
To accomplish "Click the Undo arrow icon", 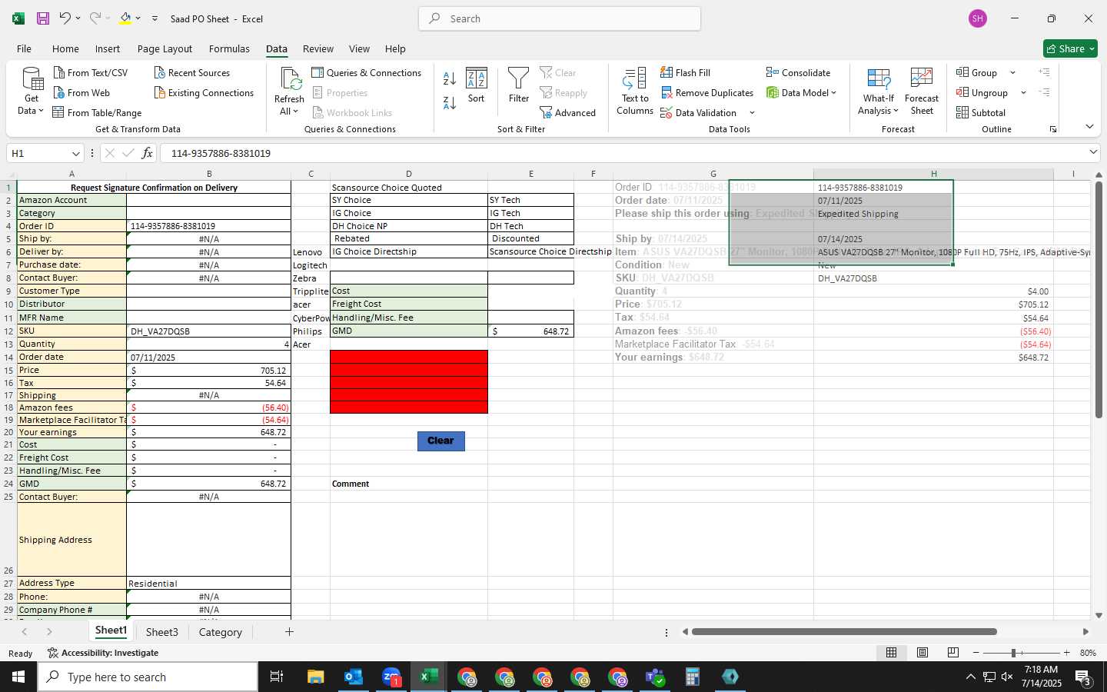I will click(65, 18).
